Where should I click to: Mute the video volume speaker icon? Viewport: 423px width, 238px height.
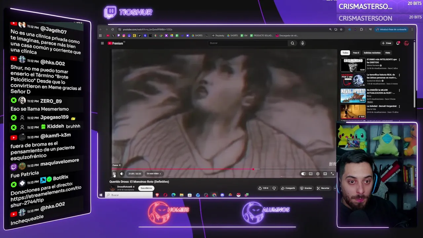(x=122, y=174)
